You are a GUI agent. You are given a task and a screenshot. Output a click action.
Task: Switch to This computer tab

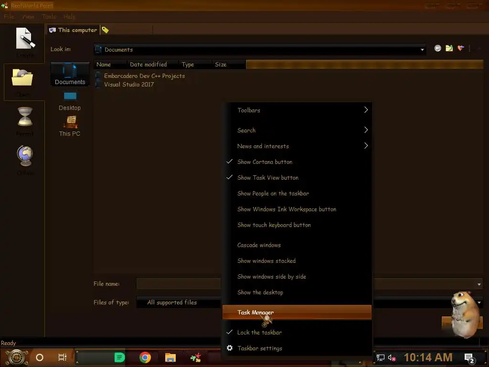click(x=73, y=30)
